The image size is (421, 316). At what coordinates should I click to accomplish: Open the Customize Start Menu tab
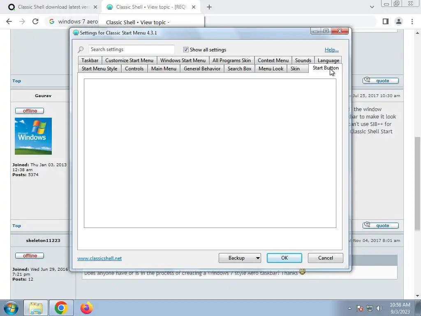coord(129,60)
